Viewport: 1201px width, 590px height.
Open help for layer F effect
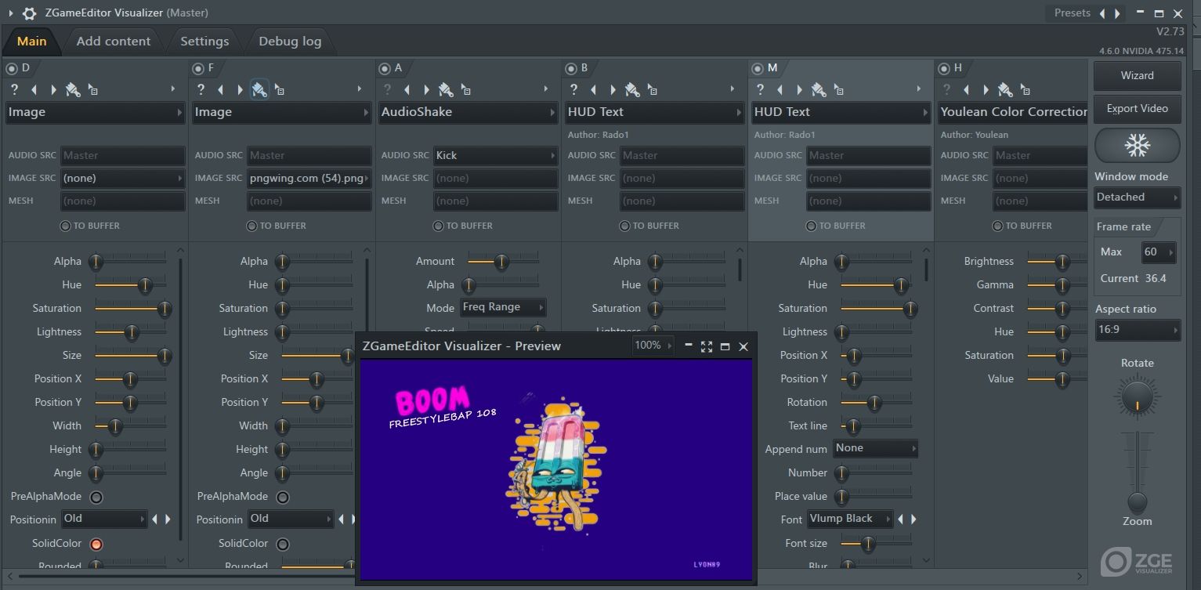(201, 89)
